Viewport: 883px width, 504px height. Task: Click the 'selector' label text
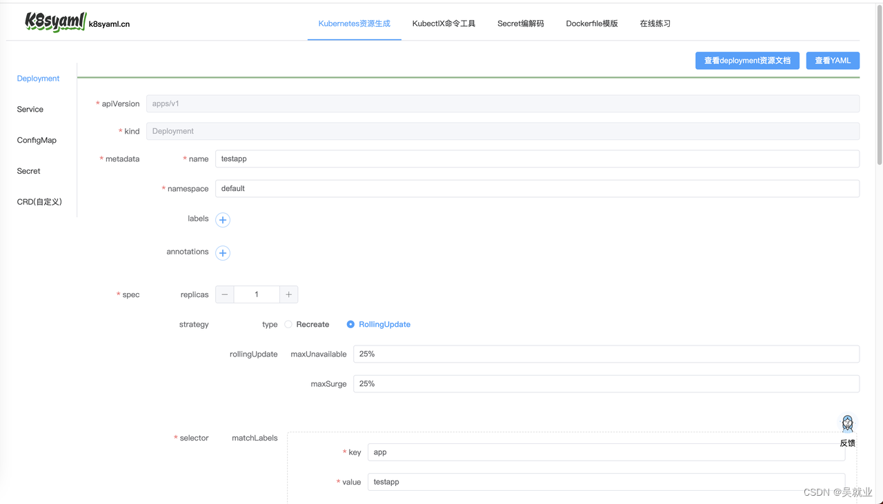194,438
